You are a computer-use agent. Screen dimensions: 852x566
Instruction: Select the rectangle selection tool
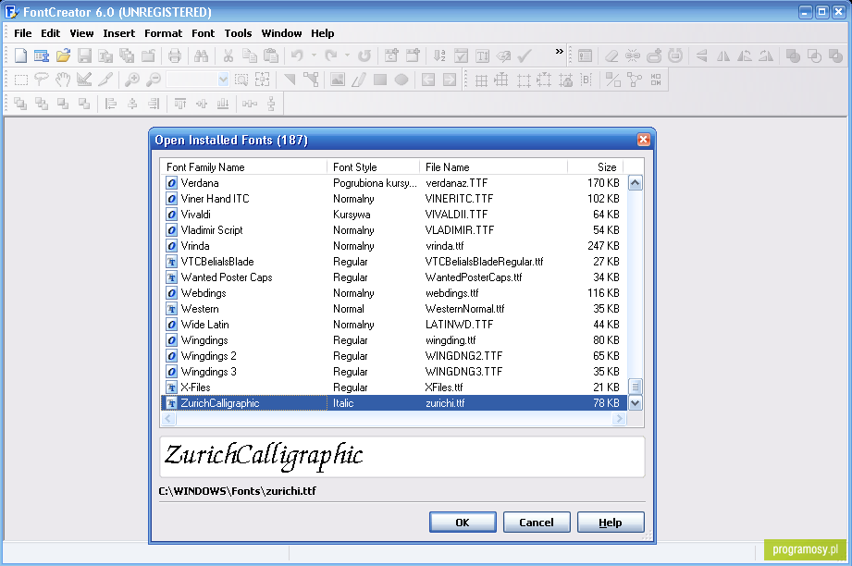20,80
